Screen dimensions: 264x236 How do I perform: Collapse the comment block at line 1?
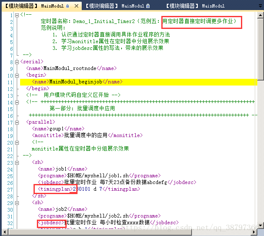coord(17,16)
